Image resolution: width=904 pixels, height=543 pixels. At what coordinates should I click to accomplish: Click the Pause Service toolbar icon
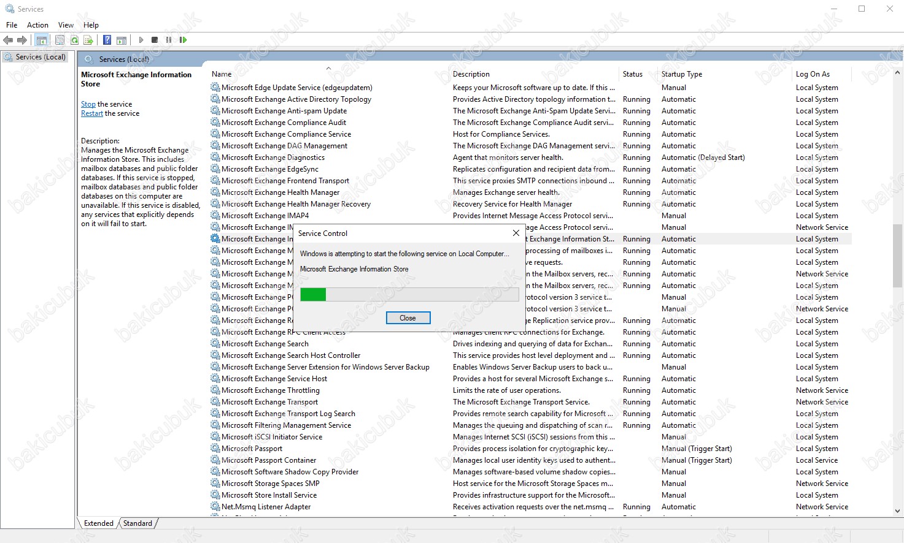(169, 40)
